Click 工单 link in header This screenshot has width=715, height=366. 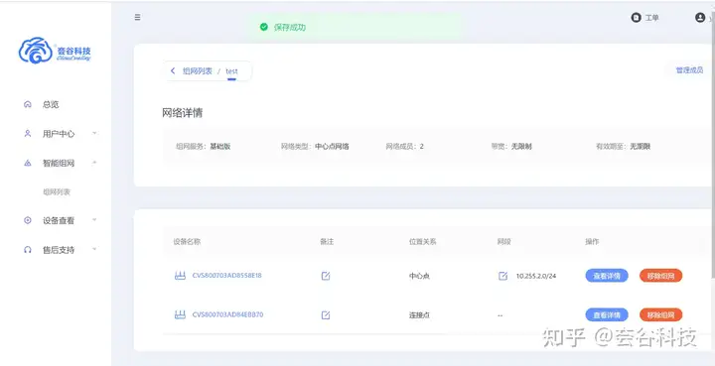point(651,18)
